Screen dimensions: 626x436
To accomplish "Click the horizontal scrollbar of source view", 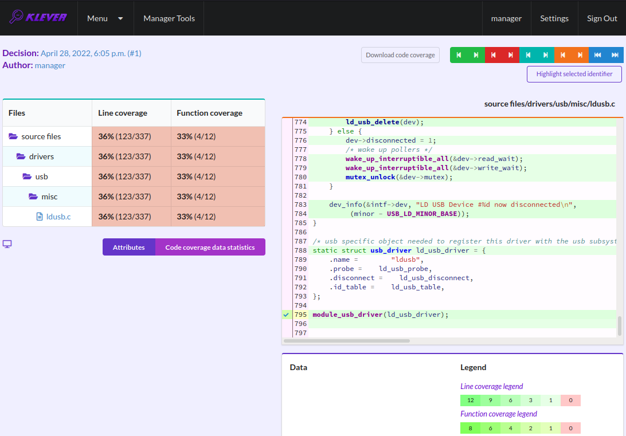I will (x=347, y=341).
